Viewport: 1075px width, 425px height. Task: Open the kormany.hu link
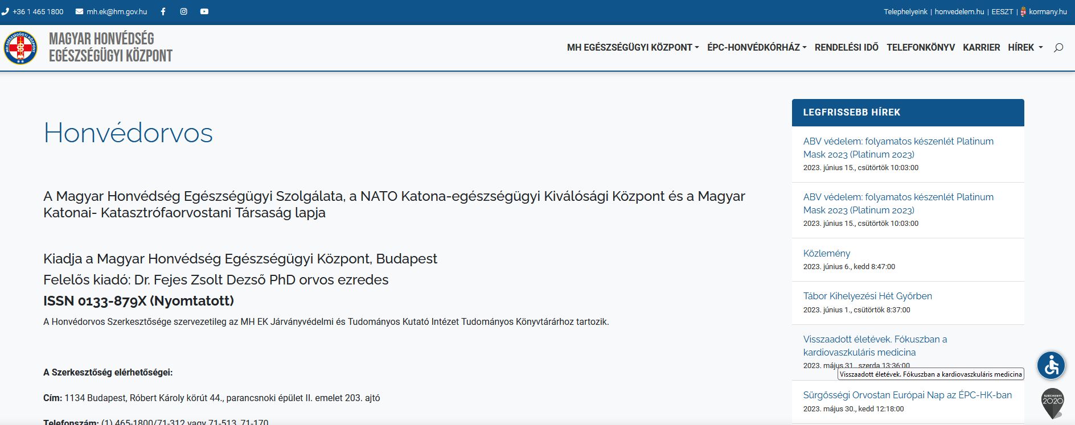(1048, 12)
